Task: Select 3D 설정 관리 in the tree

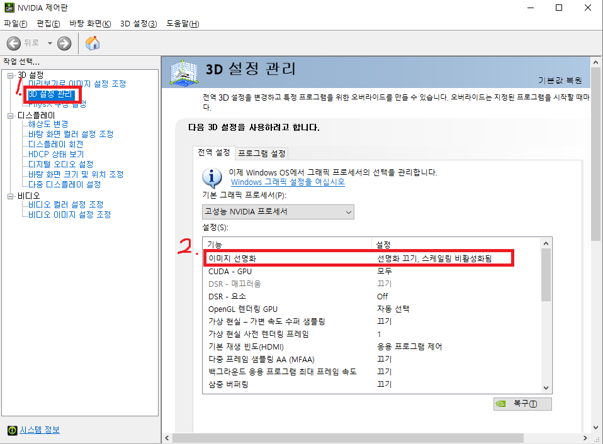Action: pos(50,94)
